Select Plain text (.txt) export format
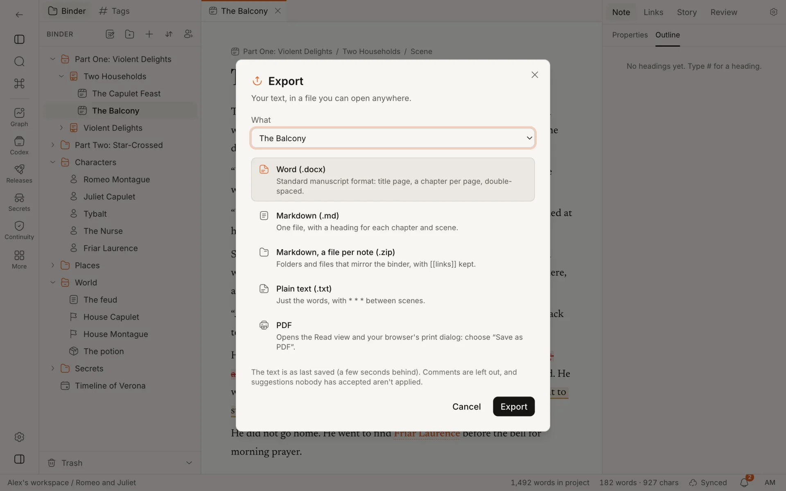786x491 pixels. coord(393,294)
